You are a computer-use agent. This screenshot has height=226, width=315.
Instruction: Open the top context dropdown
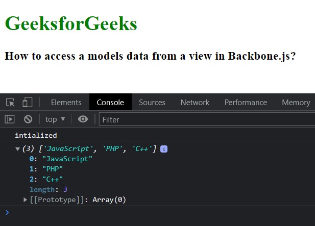pyautogui.click(x=55, y=119)
